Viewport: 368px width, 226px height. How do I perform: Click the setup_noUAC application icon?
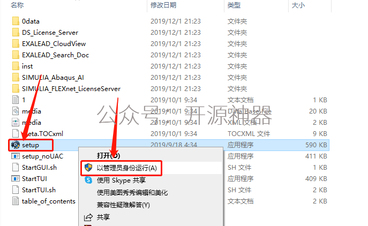tap(16, 156)
